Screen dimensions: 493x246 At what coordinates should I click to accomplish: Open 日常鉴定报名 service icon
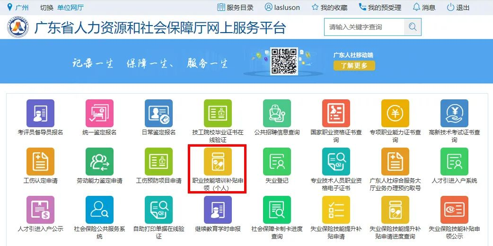(158, 113)
